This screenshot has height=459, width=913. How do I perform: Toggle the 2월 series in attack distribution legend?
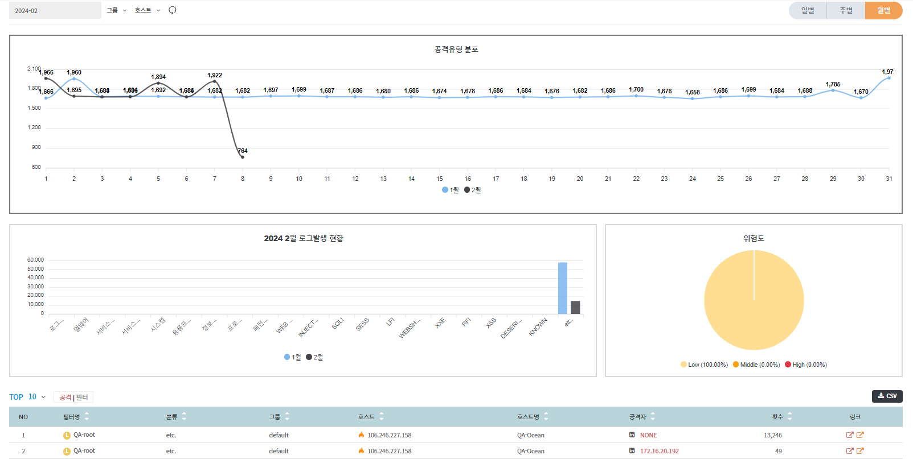click(472, 190)
